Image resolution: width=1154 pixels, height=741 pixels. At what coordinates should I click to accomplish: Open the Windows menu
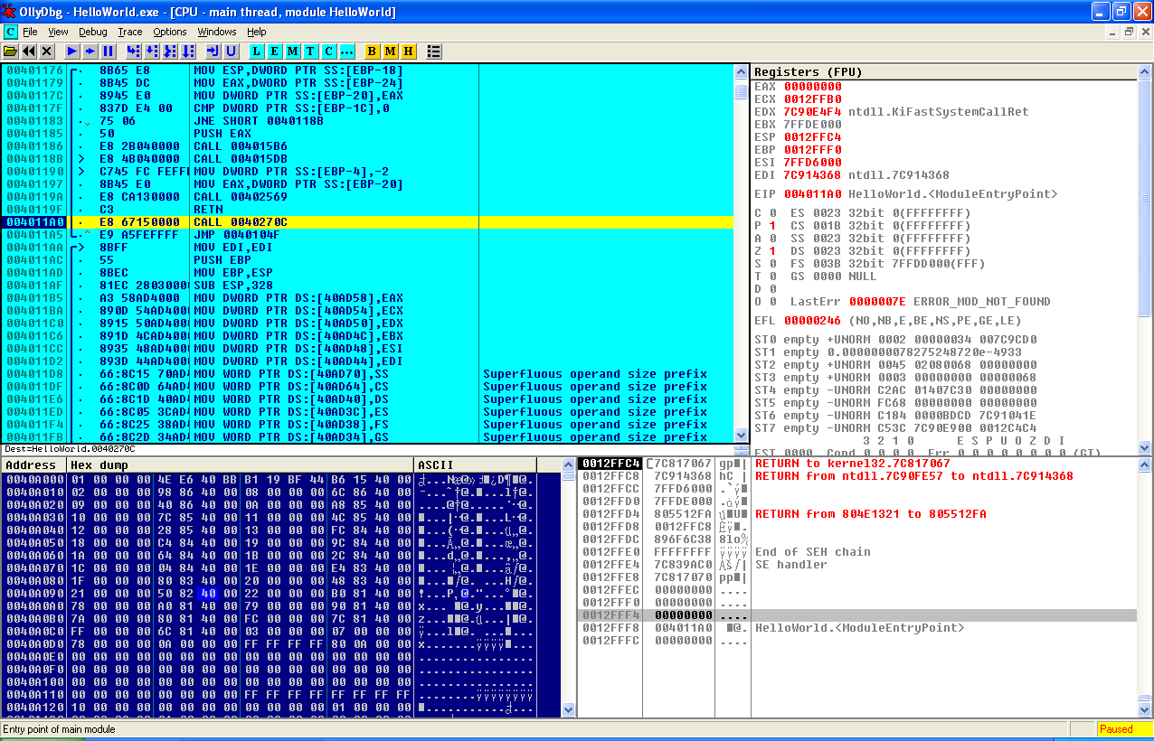[217, 32]
